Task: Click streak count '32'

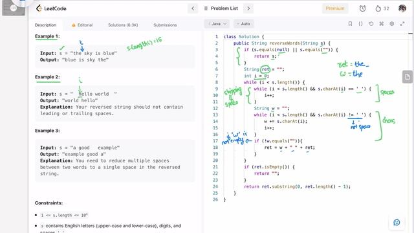Action: 386,8
